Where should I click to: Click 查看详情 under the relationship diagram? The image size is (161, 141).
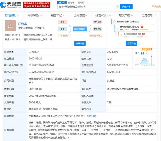pos(80,43)
